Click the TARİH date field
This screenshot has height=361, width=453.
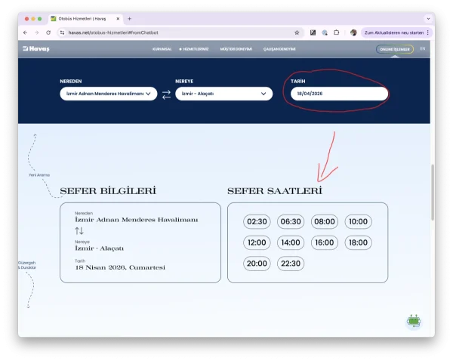(339, 94)
